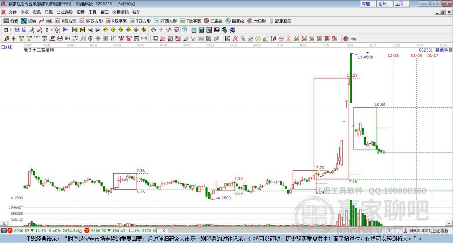Open the 工具 menu
Image resolution: width=453 pixels, height=243 pixels.
click(92, 12)
